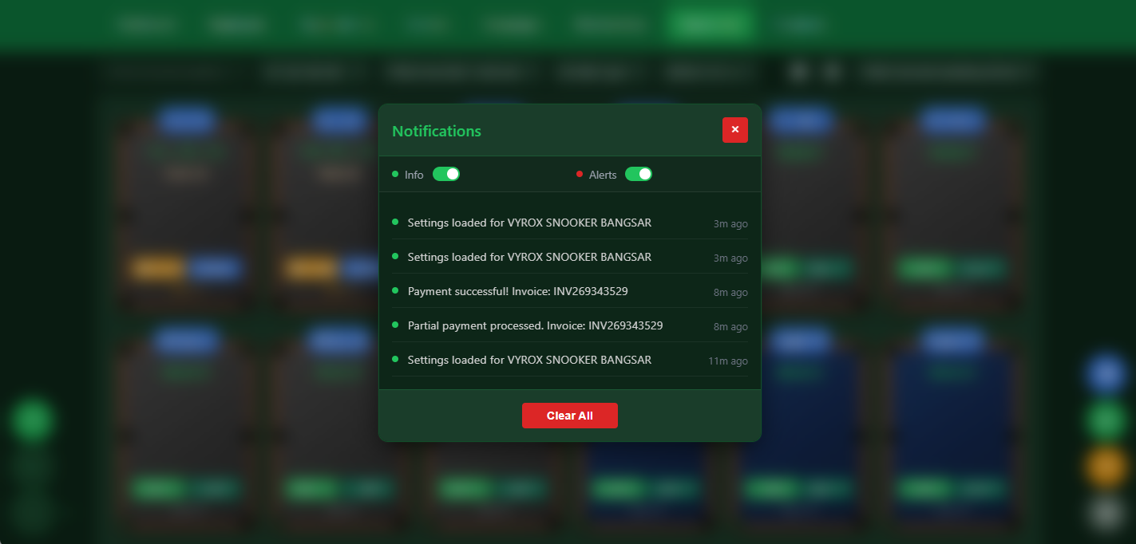Open the 'Payment successful! Invoice: INV269343529' notification
Viewport: 1136px width, 544px height.
coord(517,290)
